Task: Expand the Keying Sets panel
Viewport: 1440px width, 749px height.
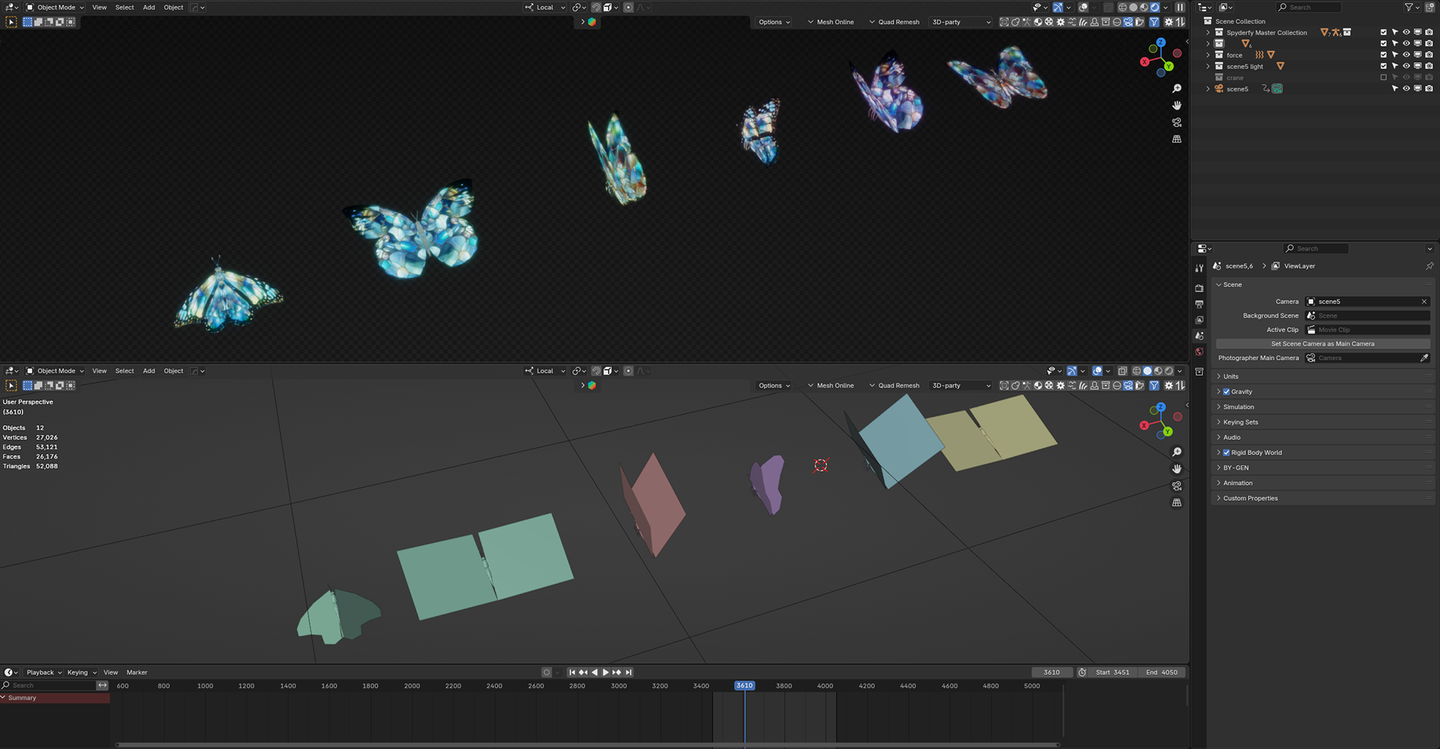Action: [x=1323, y=423]
